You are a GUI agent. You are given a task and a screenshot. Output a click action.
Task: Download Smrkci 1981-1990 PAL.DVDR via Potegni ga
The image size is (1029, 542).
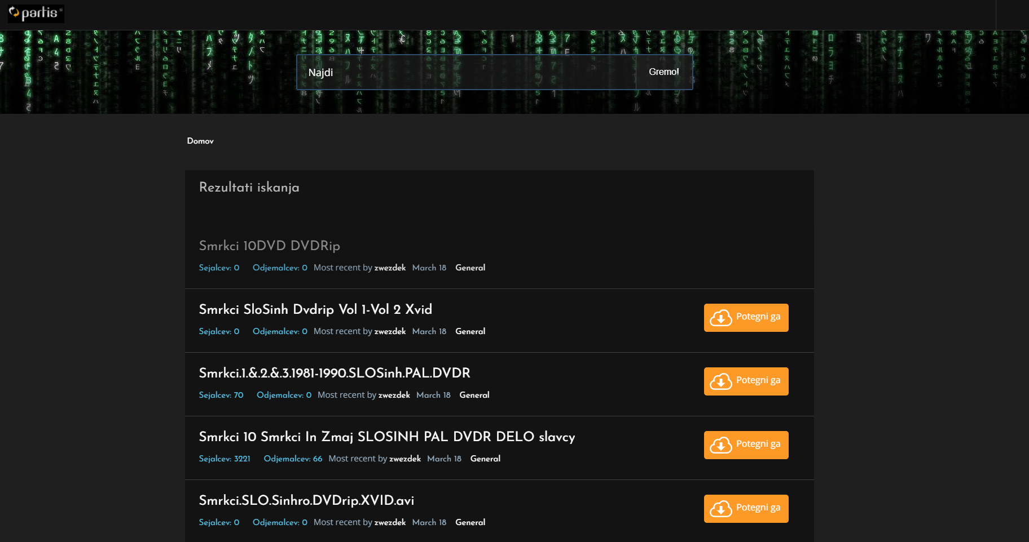[746, 381]
